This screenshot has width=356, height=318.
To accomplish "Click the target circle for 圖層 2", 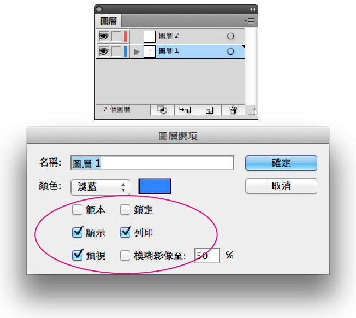I will tap(230, 36).
